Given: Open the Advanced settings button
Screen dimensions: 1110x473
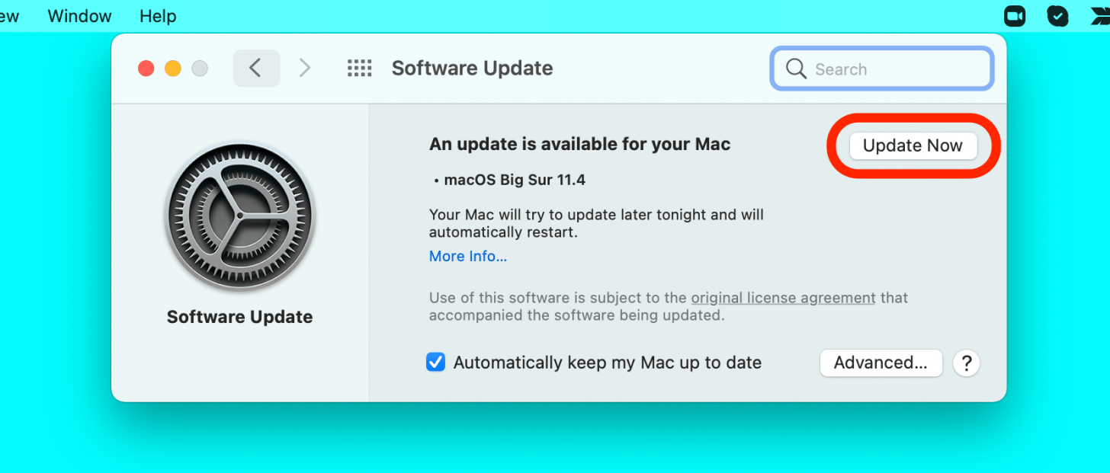Looking at the screenshot, I should (x=881, y=363).
